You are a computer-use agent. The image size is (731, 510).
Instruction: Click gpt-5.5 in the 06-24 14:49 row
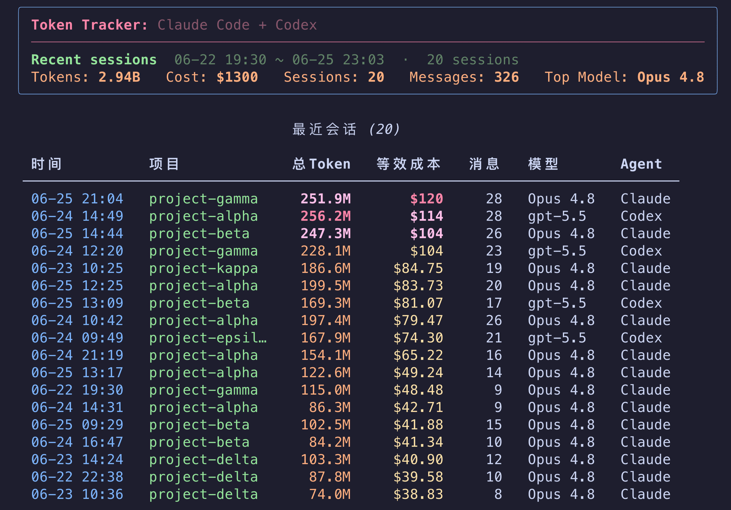point(557,216)
